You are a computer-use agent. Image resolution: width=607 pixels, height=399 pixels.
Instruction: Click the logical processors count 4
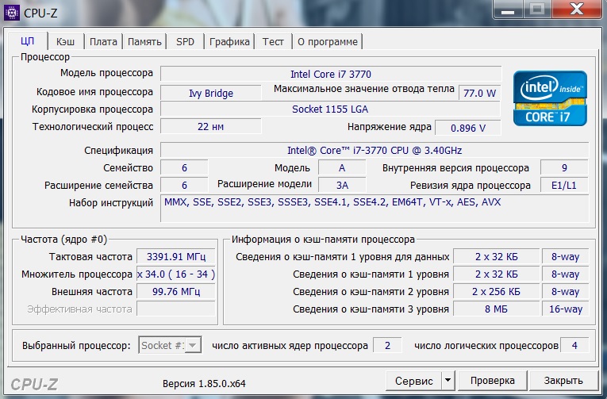coord(574,345)
